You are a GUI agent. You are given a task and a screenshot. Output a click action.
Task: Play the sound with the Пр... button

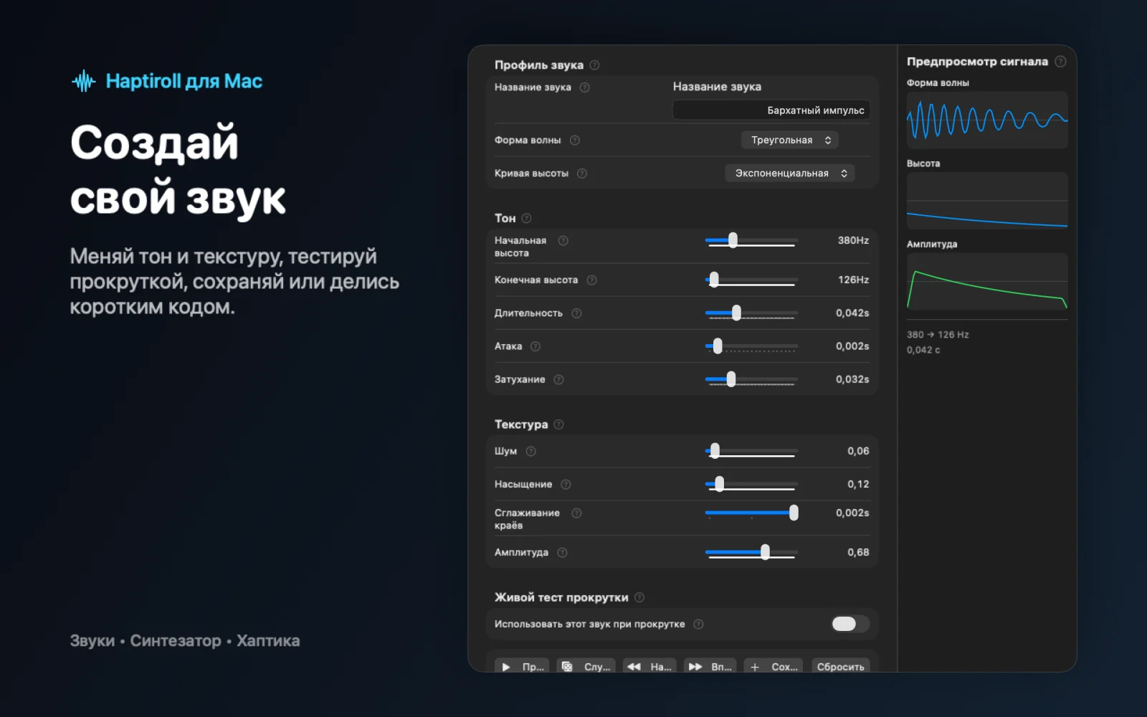point(522,666)
